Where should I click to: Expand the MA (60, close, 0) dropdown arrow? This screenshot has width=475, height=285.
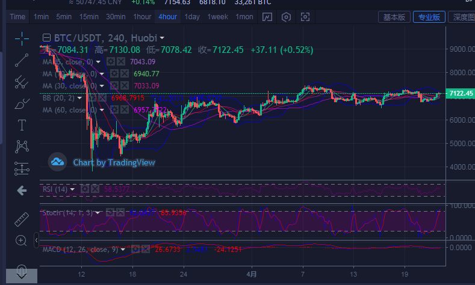click(x=102, y=110)
